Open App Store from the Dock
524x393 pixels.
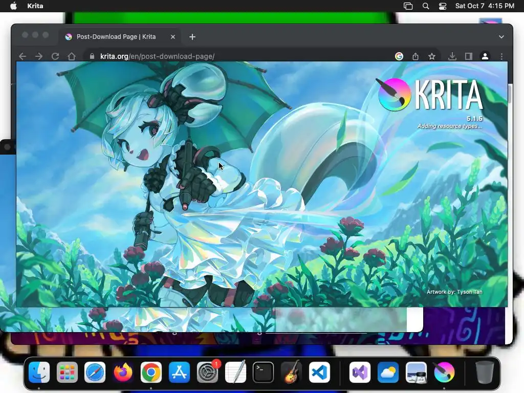click(180, 373)
